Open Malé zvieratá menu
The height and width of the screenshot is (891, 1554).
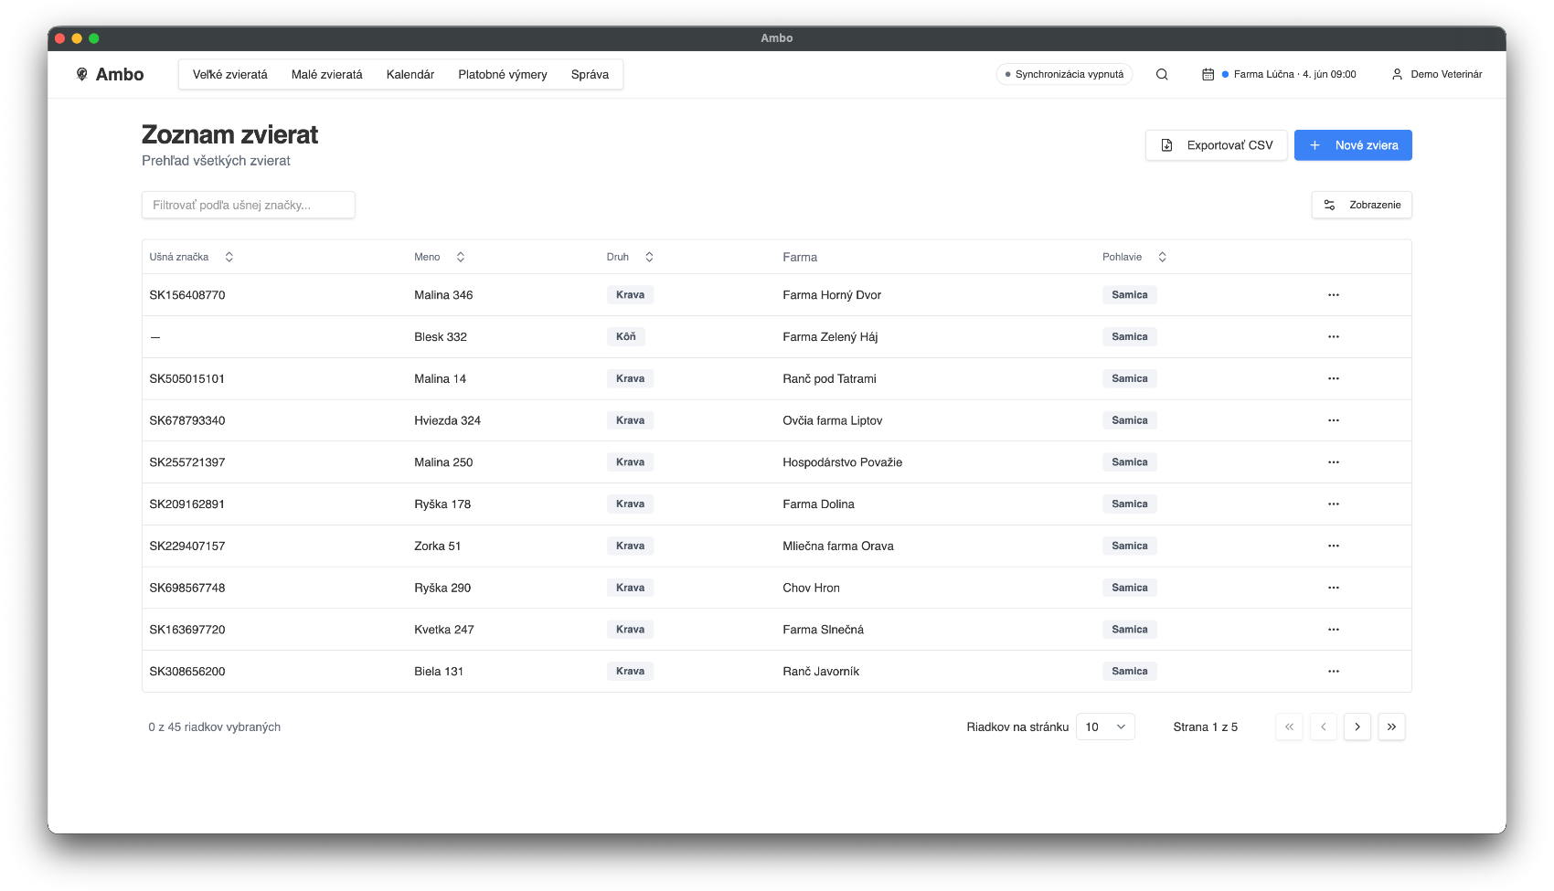tap(327, 74)
